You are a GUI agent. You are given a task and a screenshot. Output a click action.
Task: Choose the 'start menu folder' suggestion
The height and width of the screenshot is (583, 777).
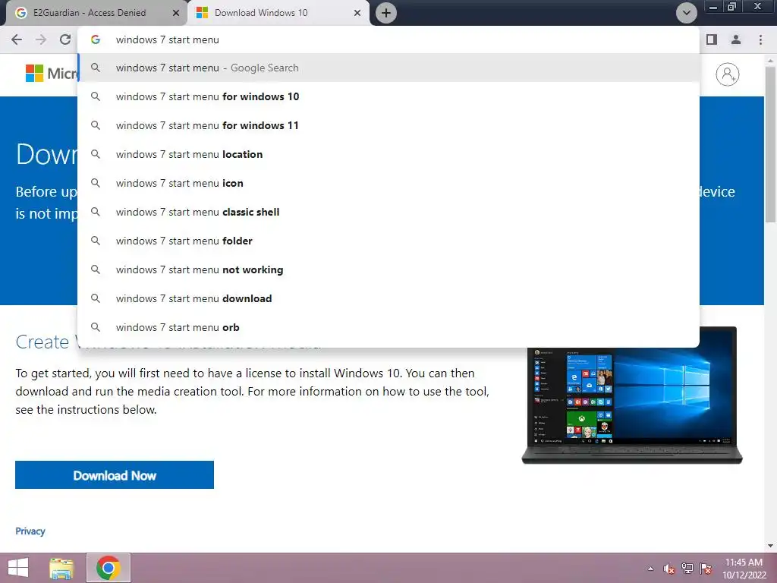click(x=388, y=241)
